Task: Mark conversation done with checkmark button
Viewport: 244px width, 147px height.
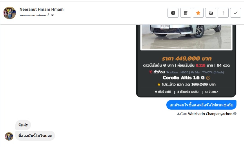Action: [x=235, y=13]
